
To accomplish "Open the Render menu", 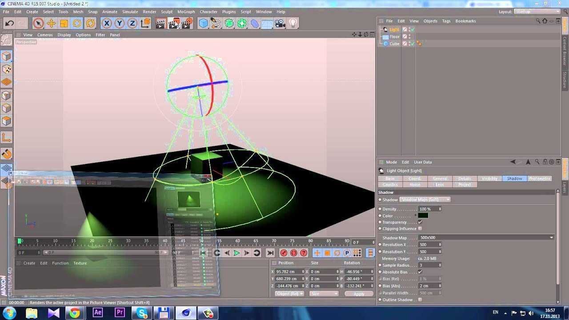I will [x=149, y=12].
